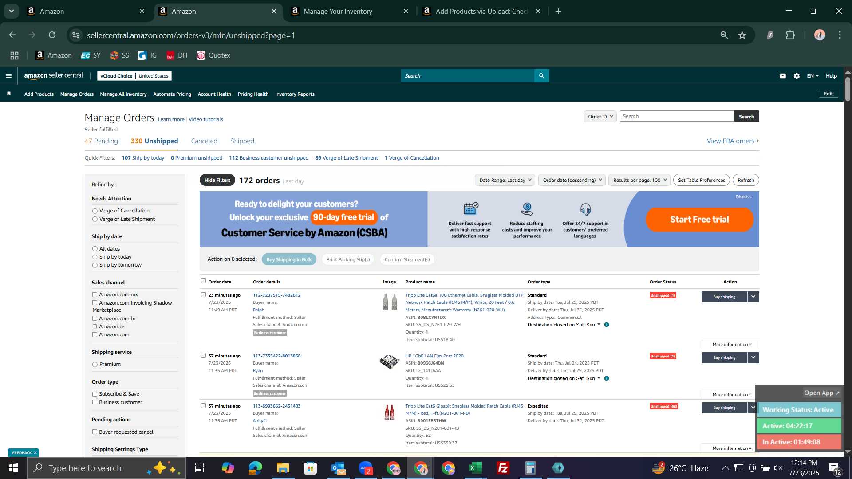Bookmark this page with the star icon
Viewport: 852px width, 479px height.
[x=742, y=35]
